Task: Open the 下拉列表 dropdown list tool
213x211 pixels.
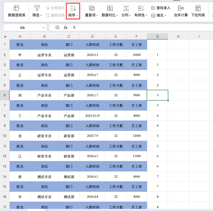Action: tap(198, 11)
